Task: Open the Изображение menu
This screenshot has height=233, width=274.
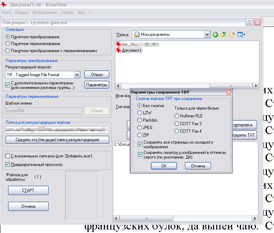Action: click(45, 12)
